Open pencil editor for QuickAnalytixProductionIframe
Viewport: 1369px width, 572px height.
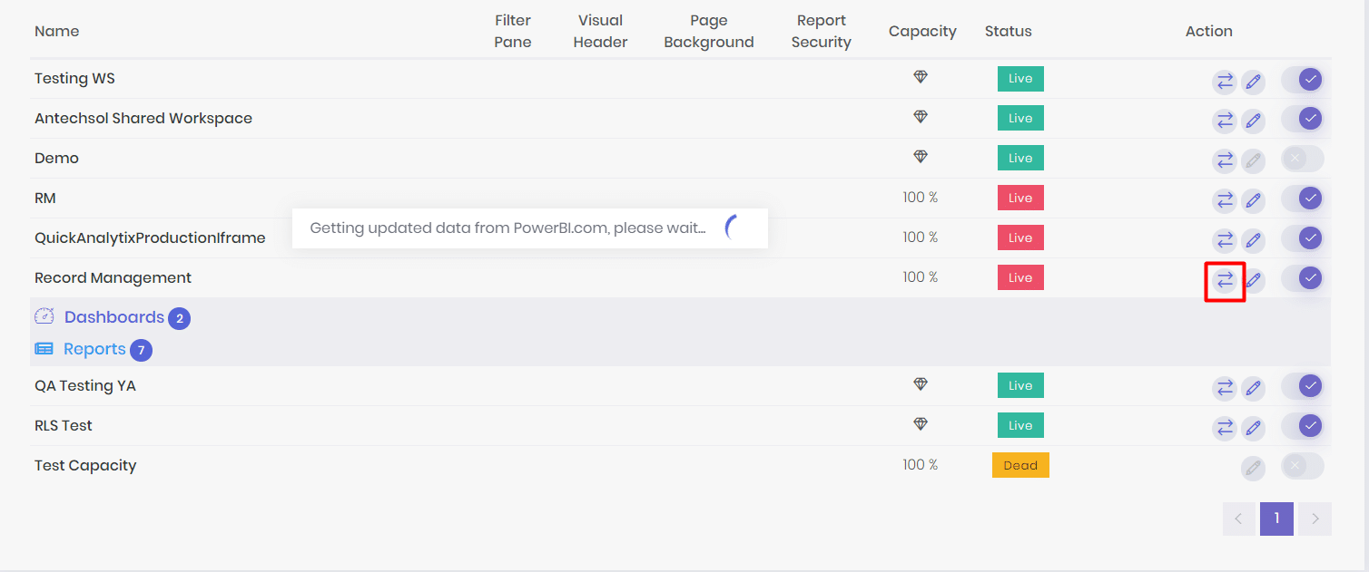pyautogui.click(x=1254, y=239)
